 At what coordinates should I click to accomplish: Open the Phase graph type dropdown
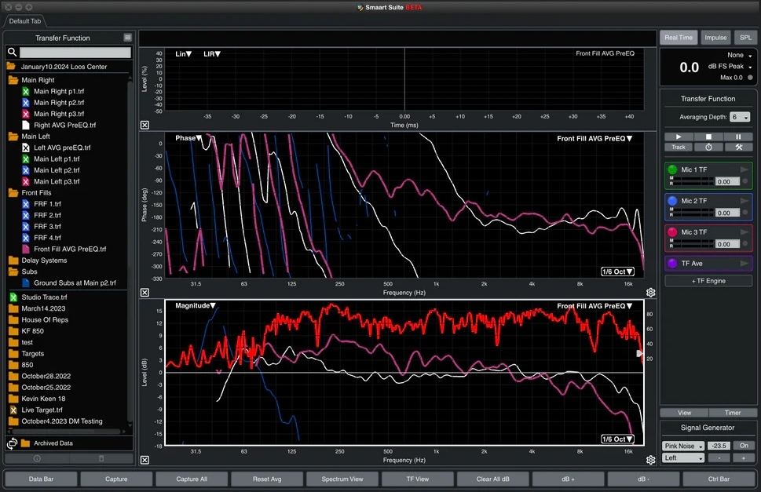pos(188,138)
